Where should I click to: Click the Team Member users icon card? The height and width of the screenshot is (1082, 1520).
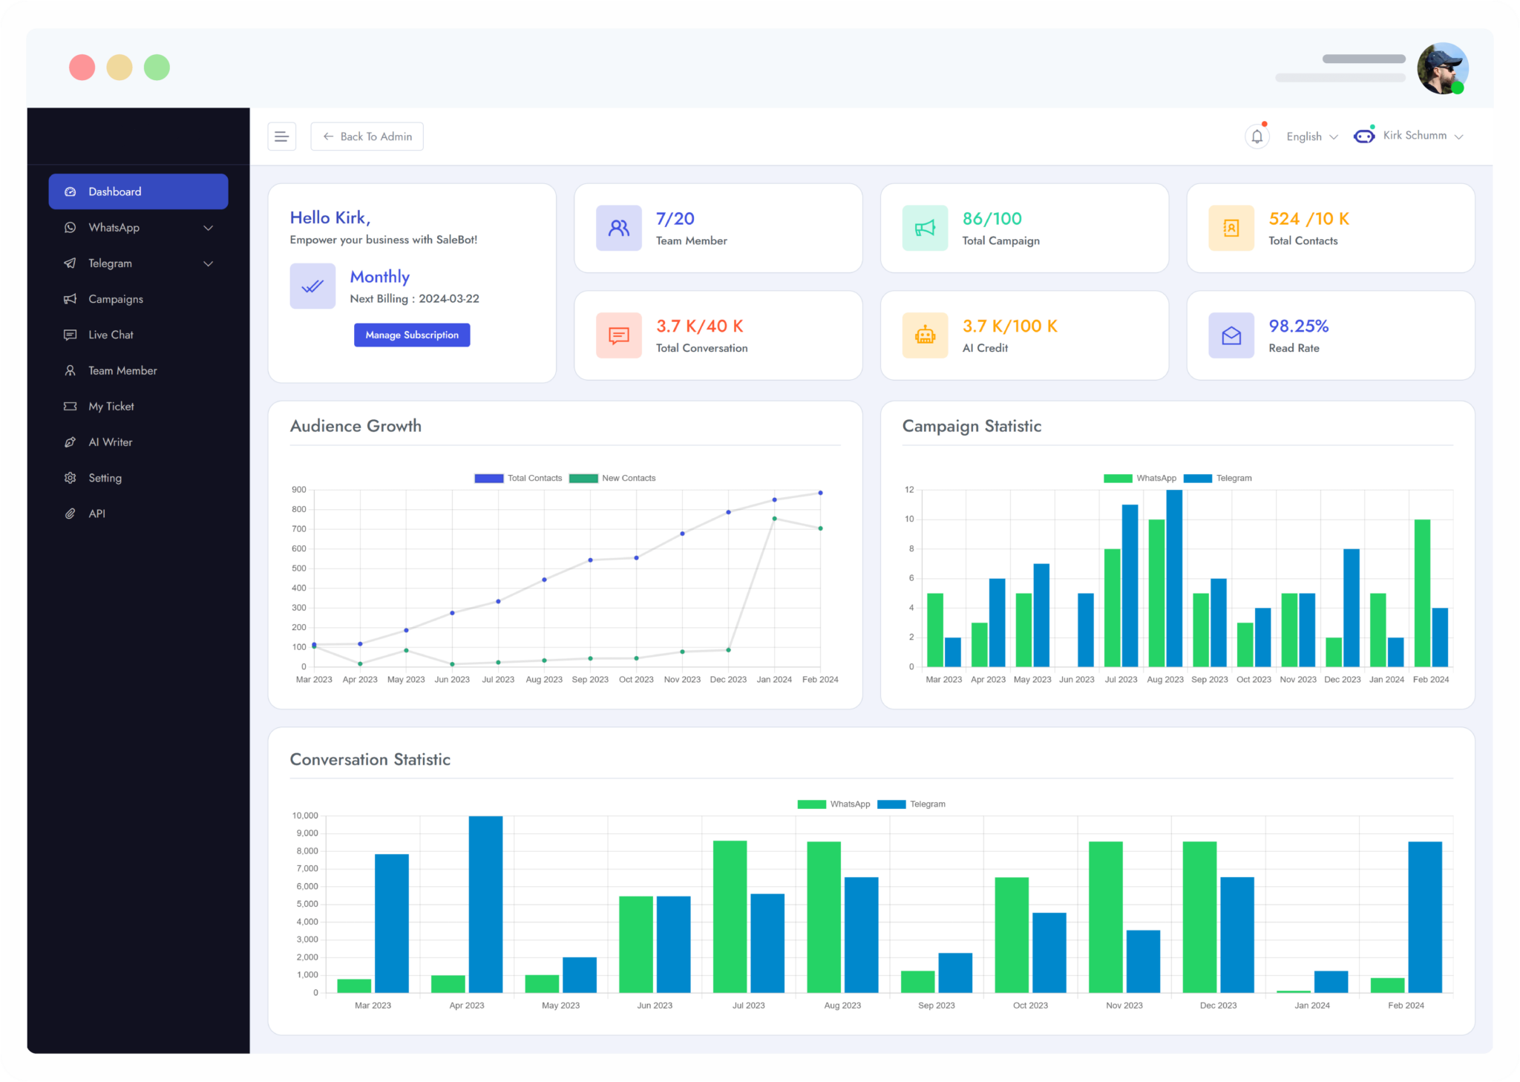coord(618,228)
